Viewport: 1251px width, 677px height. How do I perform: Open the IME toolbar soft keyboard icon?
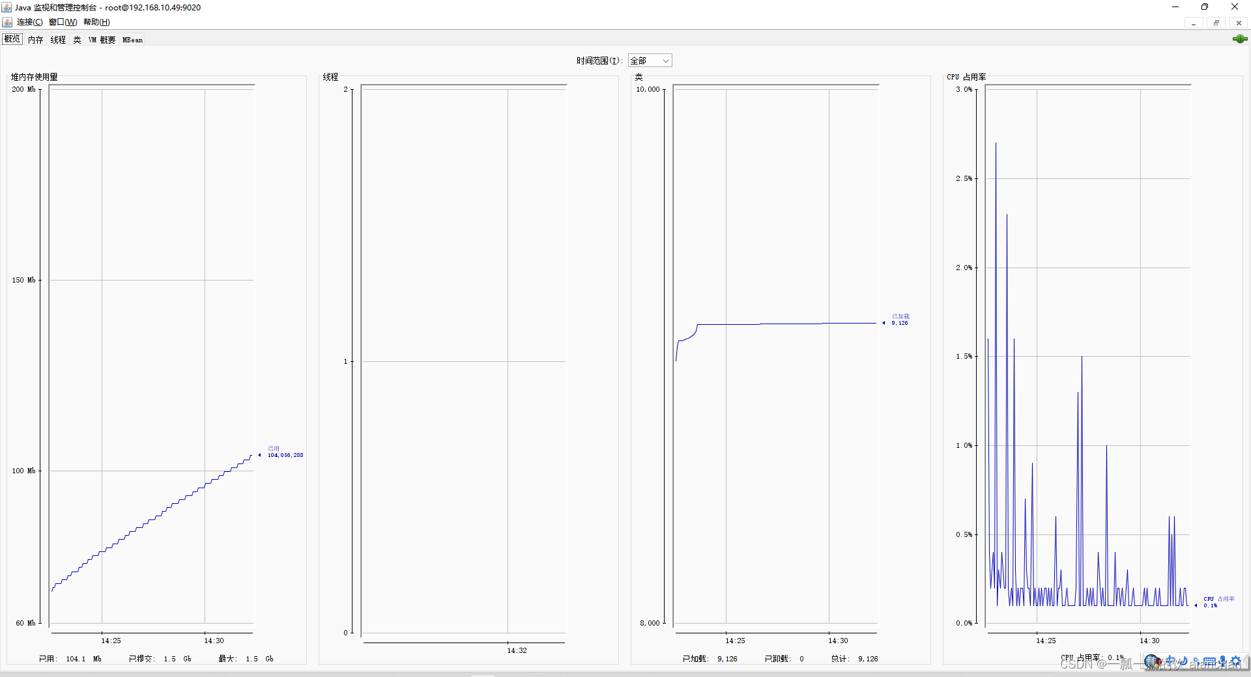pos(1209,661)
